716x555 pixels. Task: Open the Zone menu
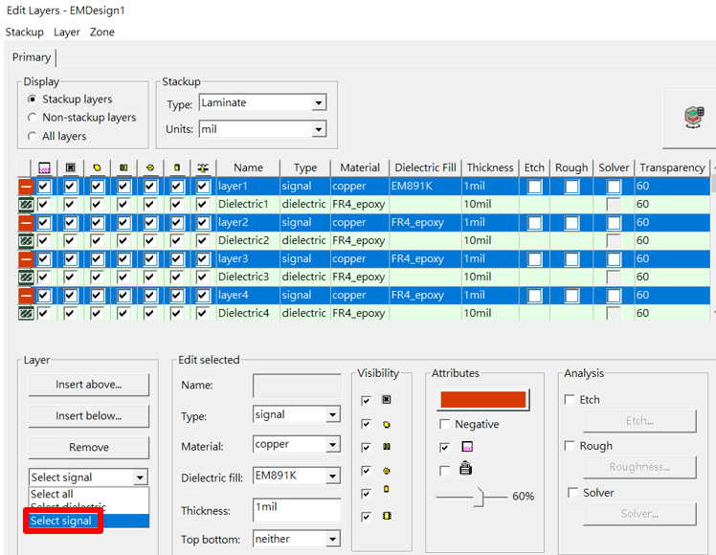[102, 32]
